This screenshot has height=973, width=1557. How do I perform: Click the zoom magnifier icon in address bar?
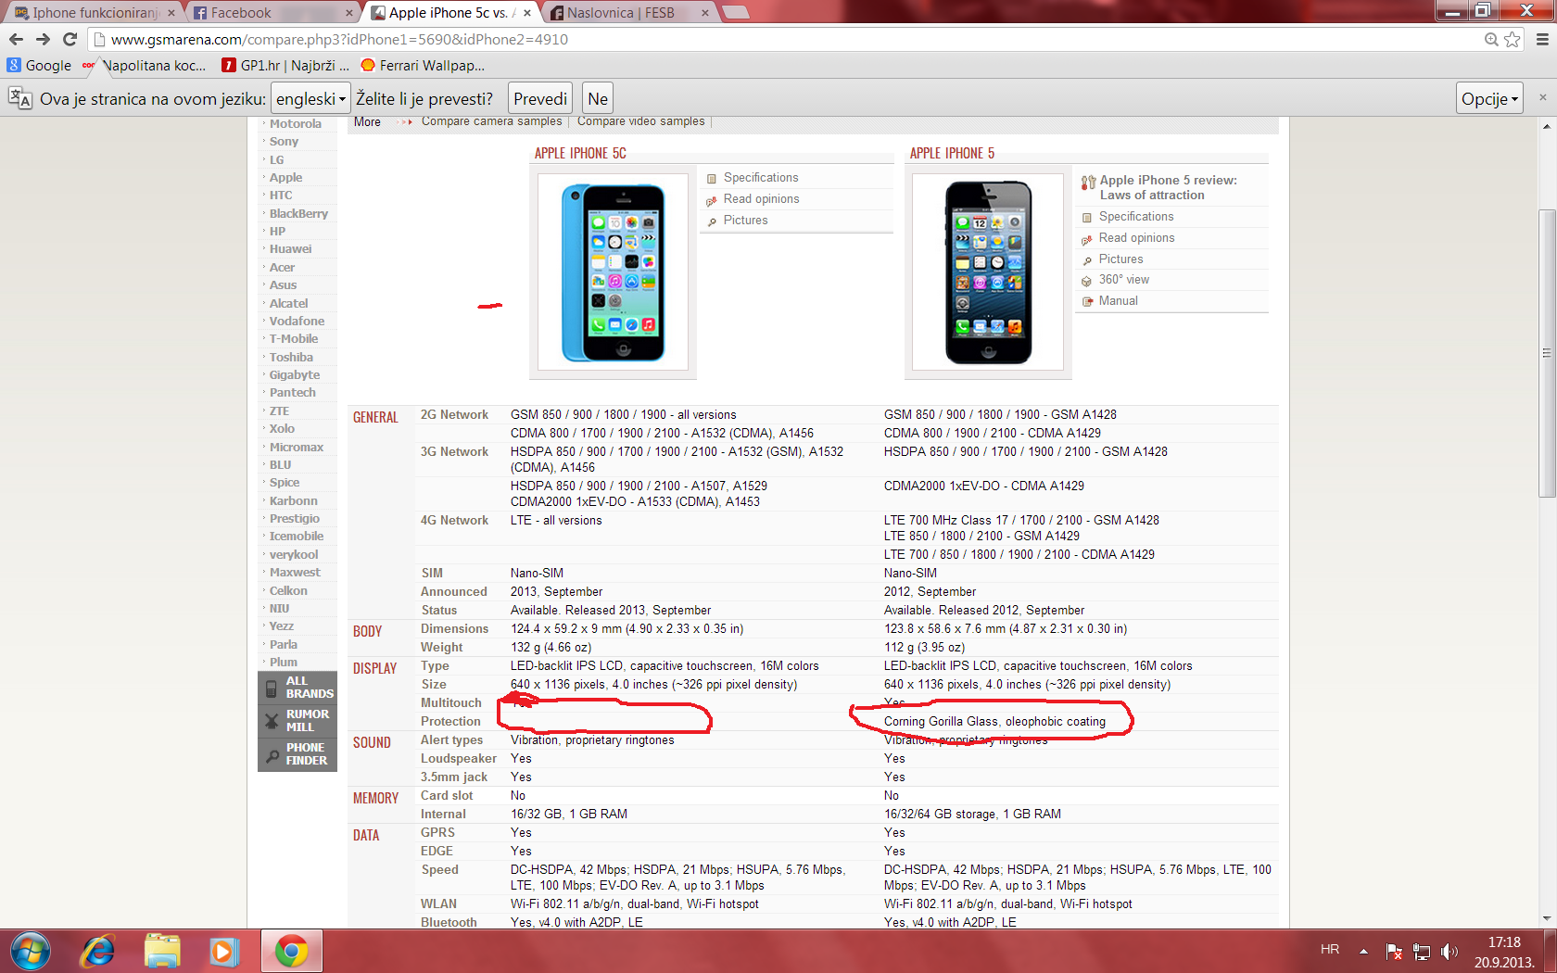(x=1491, y=39)
